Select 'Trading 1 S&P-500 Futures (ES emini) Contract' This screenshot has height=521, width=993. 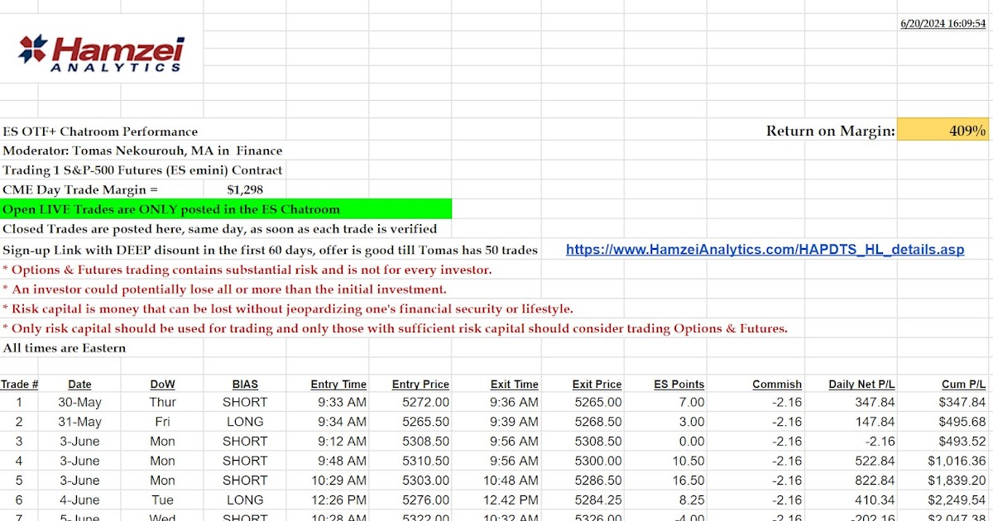click(x=142, y=170)
